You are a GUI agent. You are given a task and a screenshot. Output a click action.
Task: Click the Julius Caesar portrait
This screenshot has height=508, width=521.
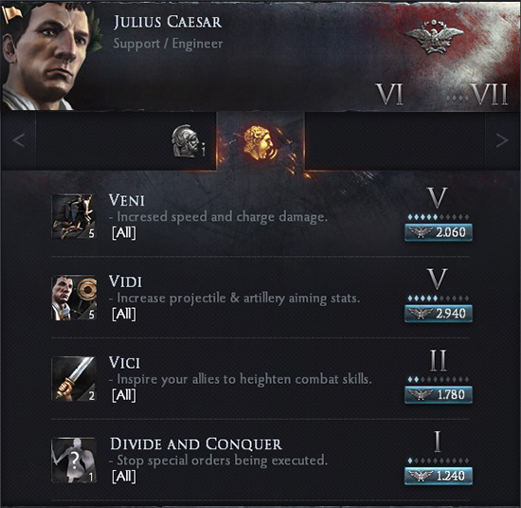coord(48,57)
